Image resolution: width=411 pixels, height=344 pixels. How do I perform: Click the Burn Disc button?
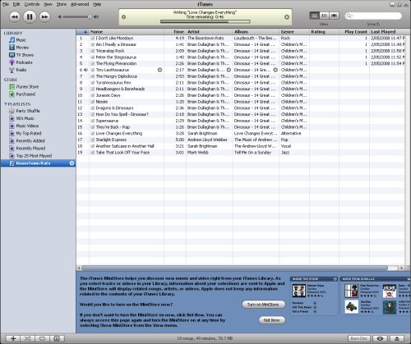click(x=359, y=338)
